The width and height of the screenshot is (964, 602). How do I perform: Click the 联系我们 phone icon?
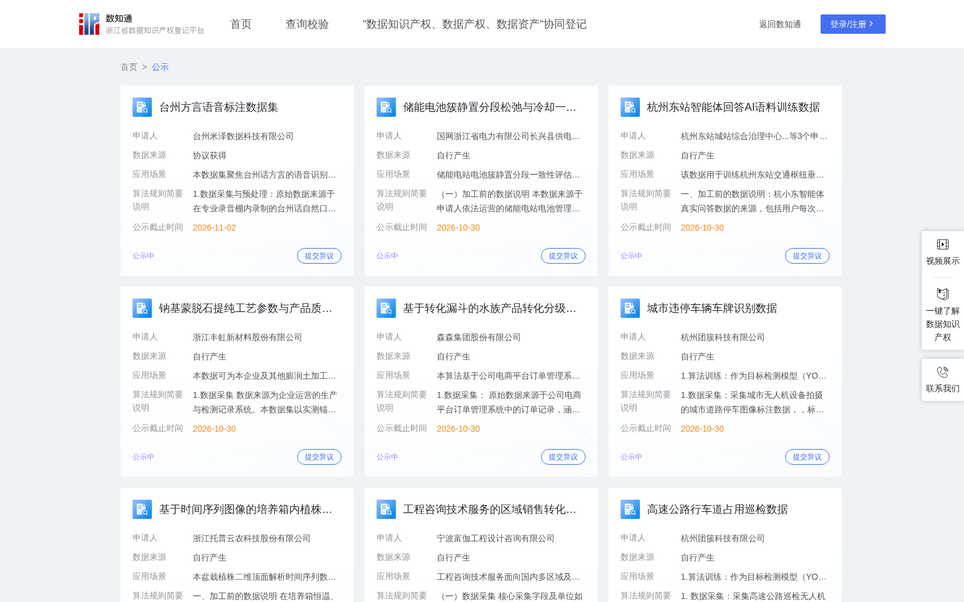pyautogui.click(x=943, y=372)
